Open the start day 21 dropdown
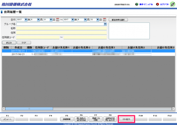This screenshot has width=177, height=125. (x=51, y=20)
